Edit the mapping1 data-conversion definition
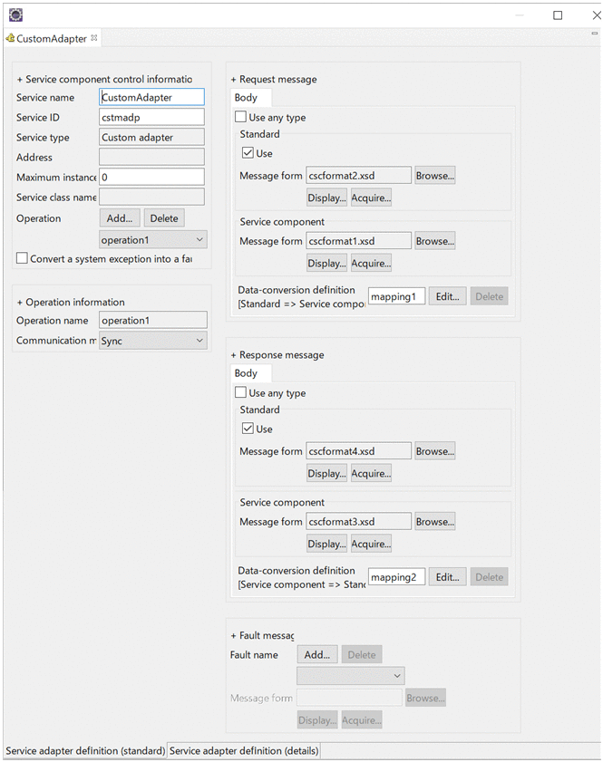The width and height of the screenshot is (603, 762). coord(447,296)
